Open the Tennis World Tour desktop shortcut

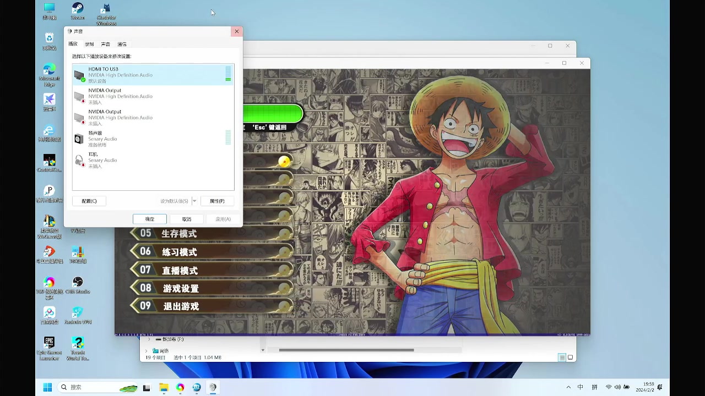(x=78, y=348)
